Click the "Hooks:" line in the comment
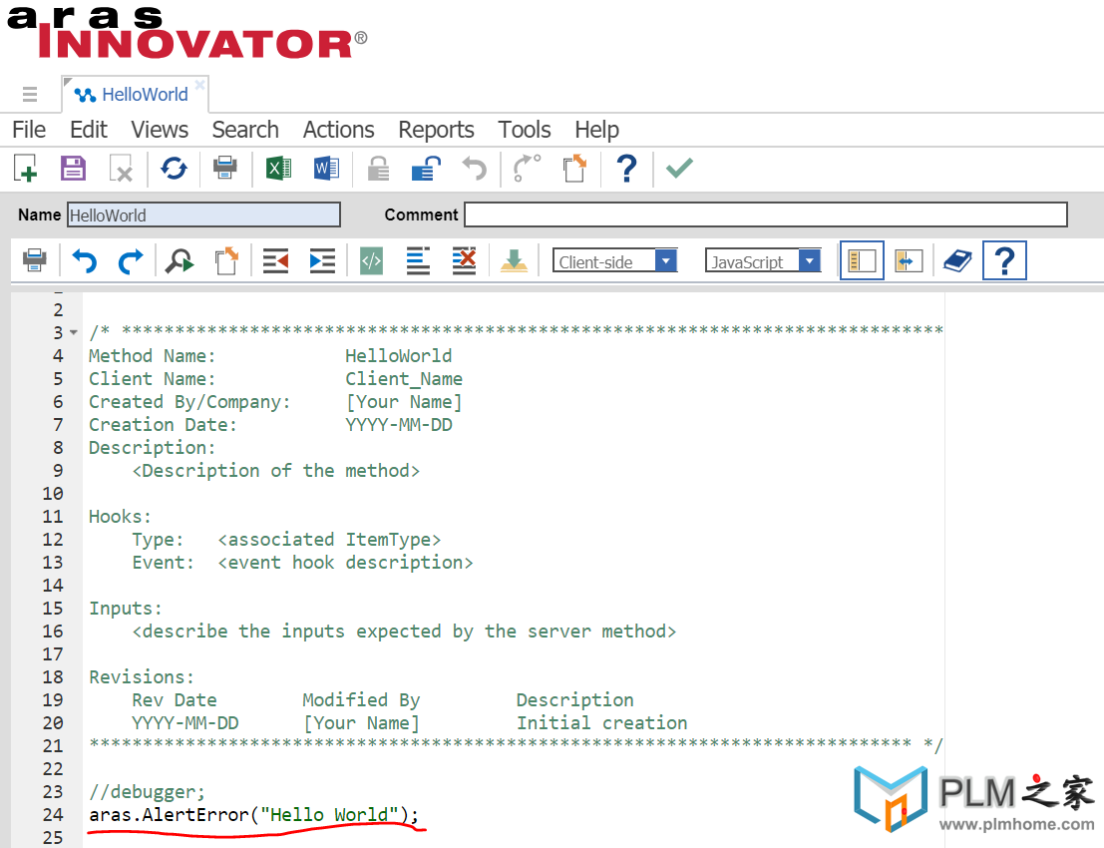Screen dimensions: 1104x848 121,516
